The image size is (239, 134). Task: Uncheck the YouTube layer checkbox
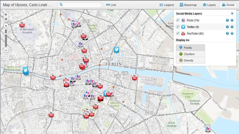pos(178,33)
